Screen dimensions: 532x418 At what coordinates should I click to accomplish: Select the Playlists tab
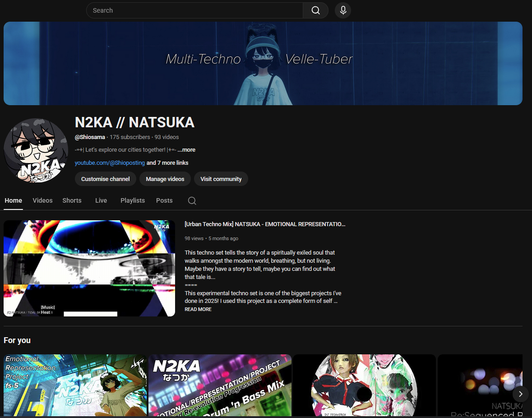(133, 200)
